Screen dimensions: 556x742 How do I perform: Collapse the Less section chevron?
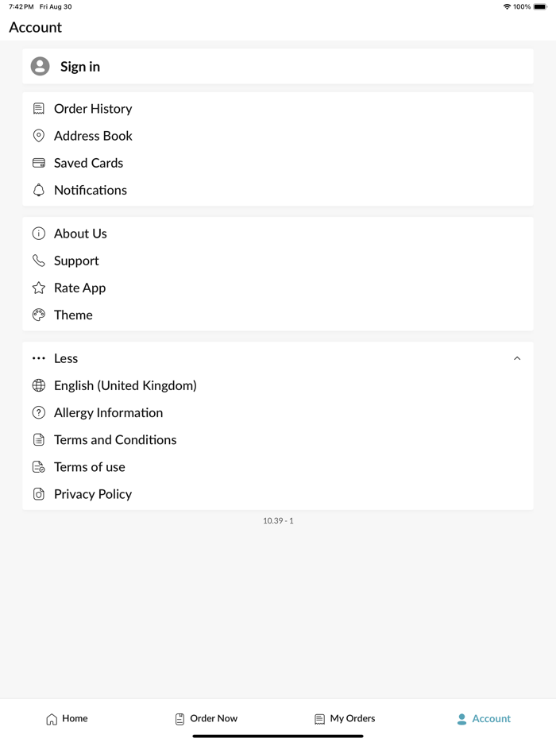517,358
